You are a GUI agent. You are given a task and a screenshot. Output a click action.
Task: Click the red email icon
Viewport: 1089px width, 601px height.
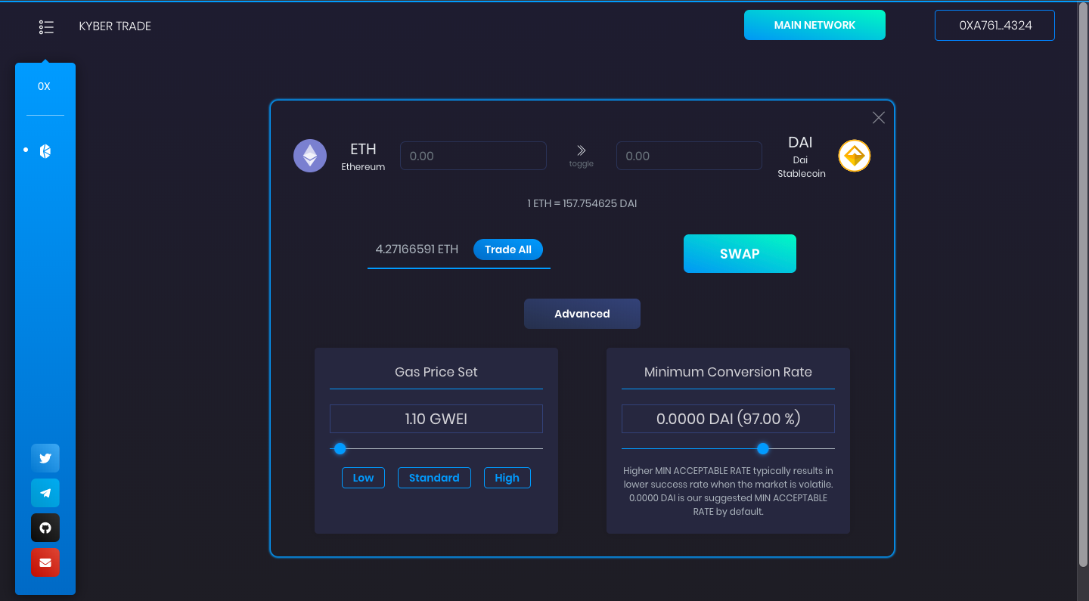45,562
